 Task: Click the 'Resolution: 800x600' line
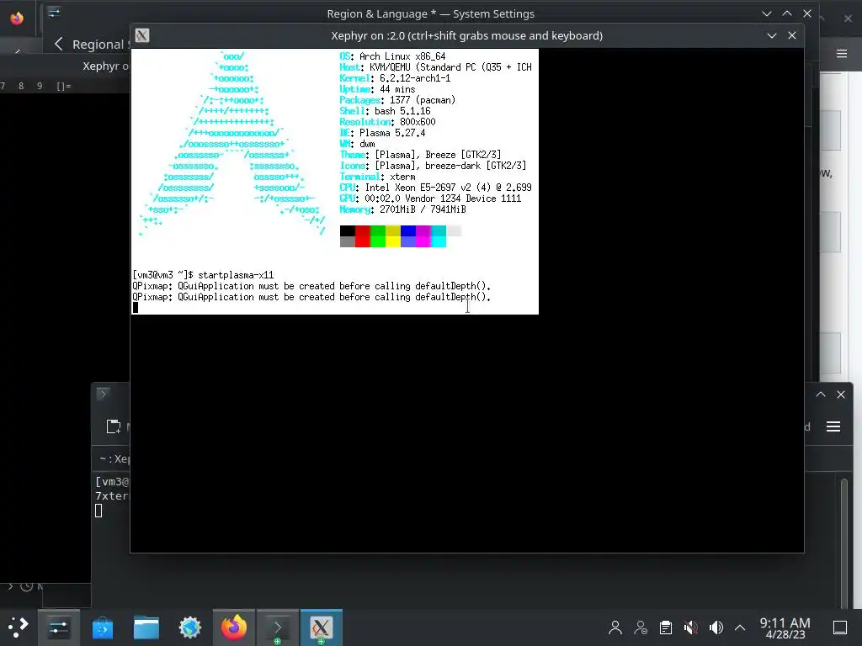pos(387,122)
